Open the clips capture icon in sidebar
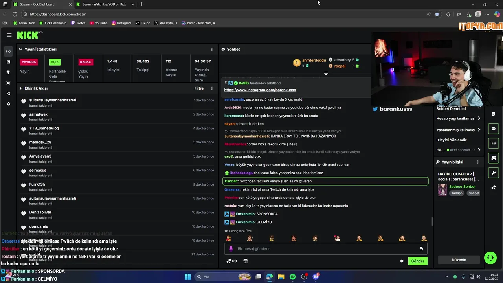 click(x=8, y=83)
